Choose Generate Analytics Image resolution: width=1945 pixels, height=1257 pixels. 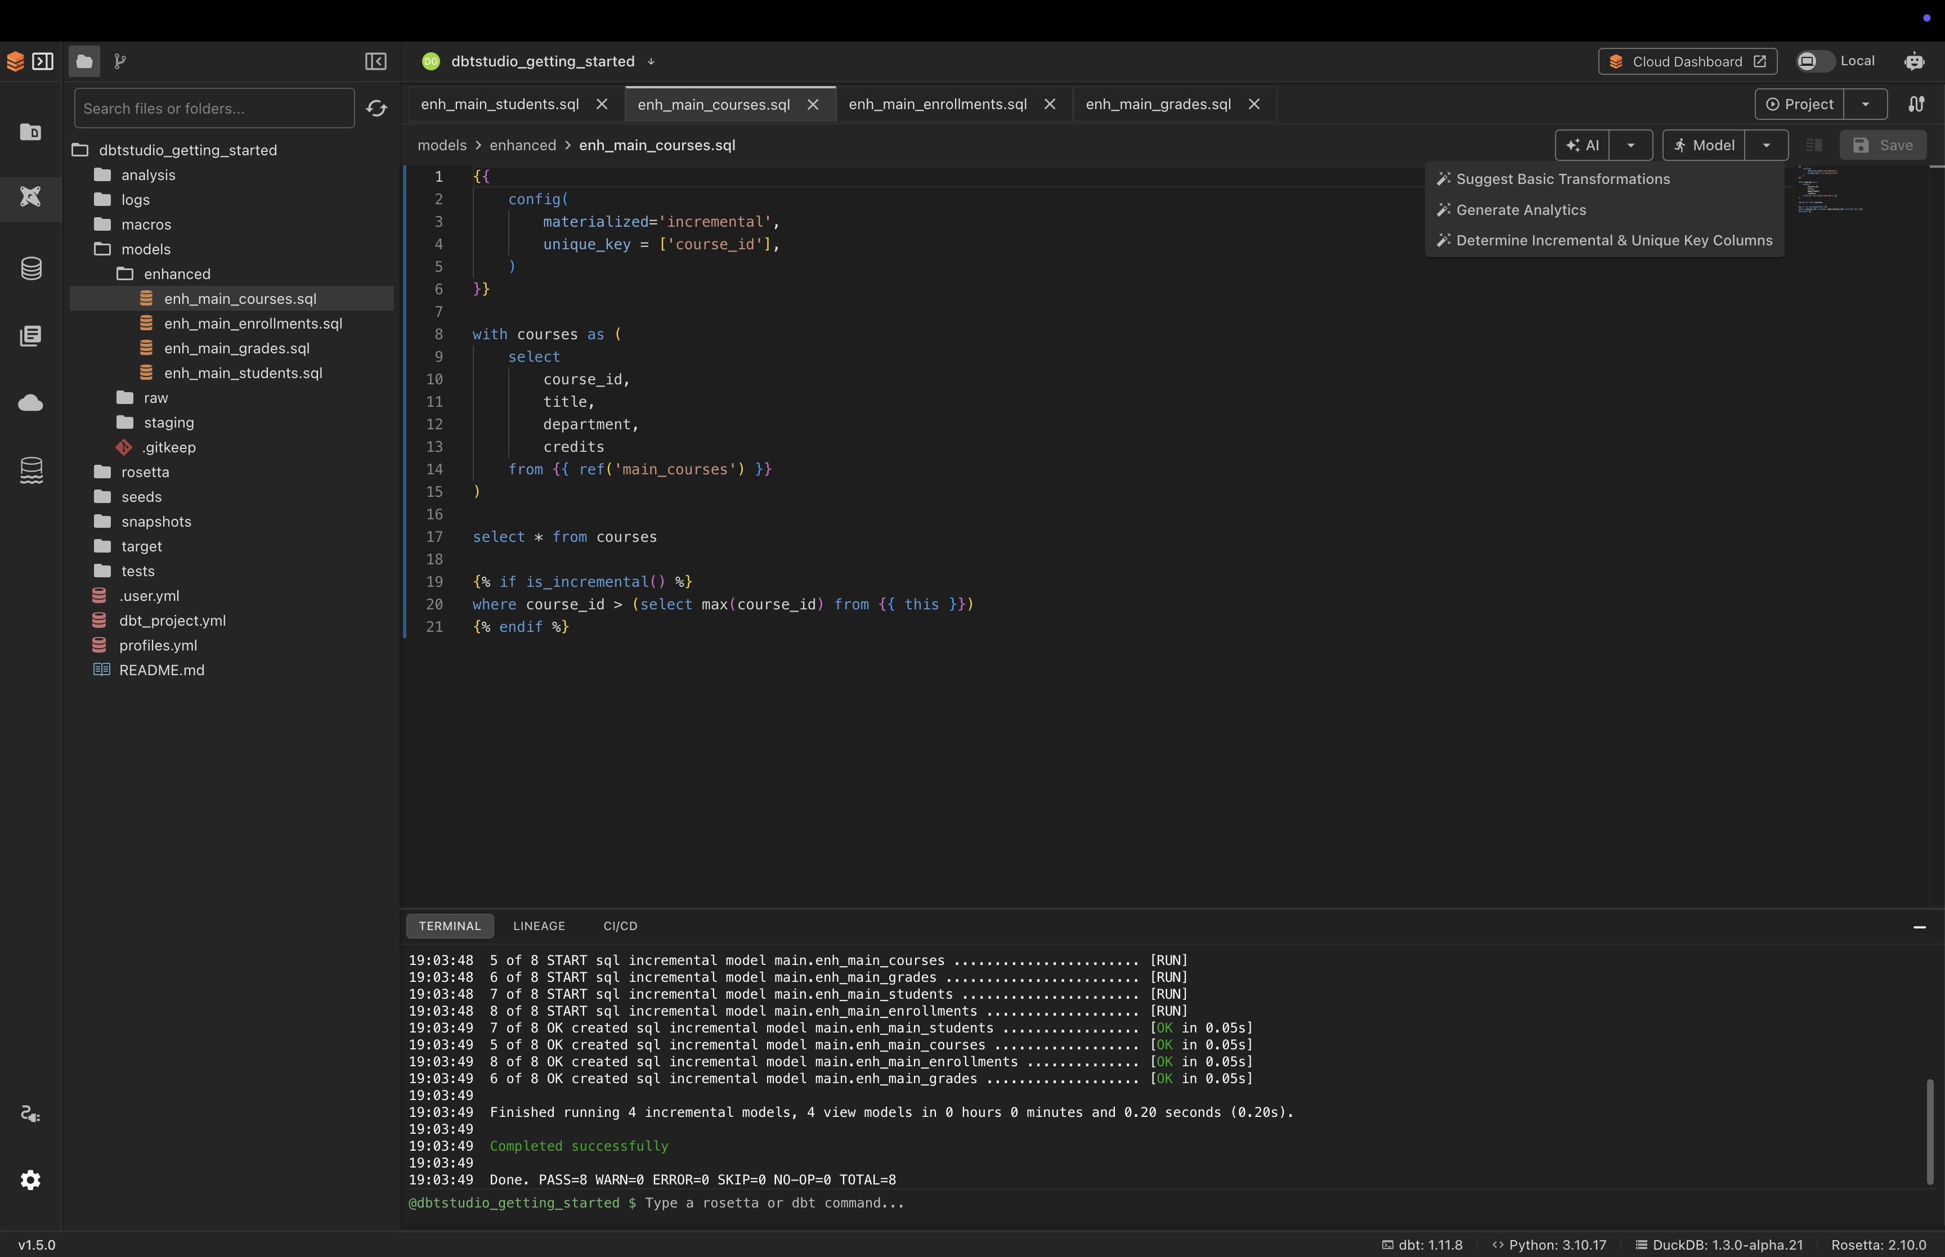(1604, 210)
